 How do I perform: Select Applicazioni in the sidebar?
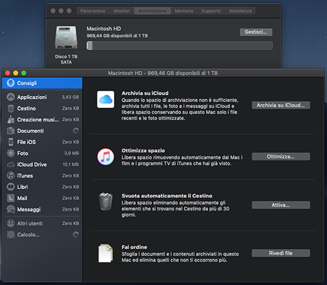(42, 97)
